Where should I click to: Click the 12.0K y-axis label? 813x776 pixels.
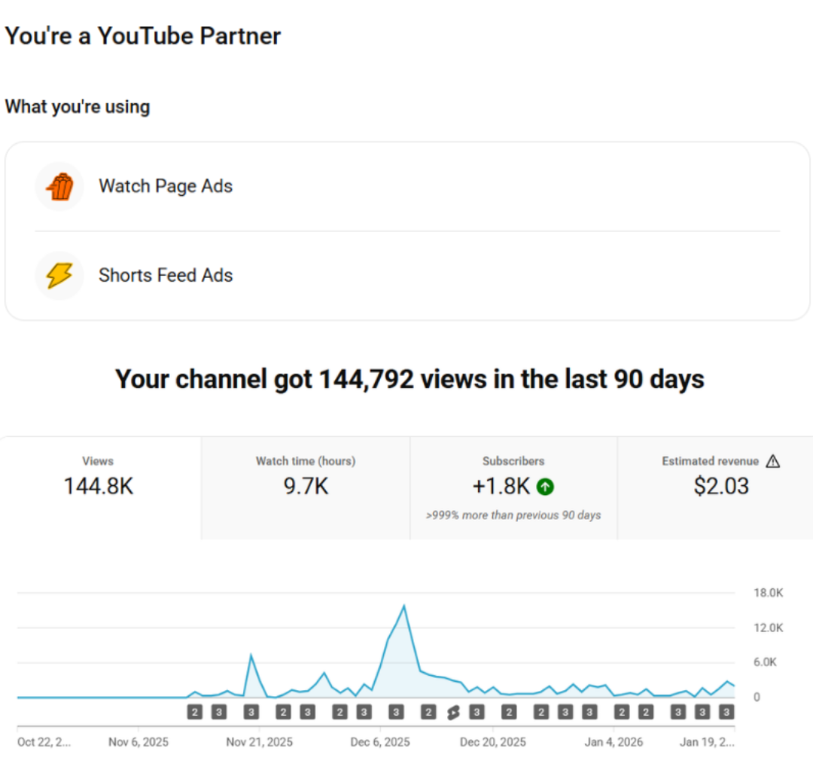click(769, 628)
